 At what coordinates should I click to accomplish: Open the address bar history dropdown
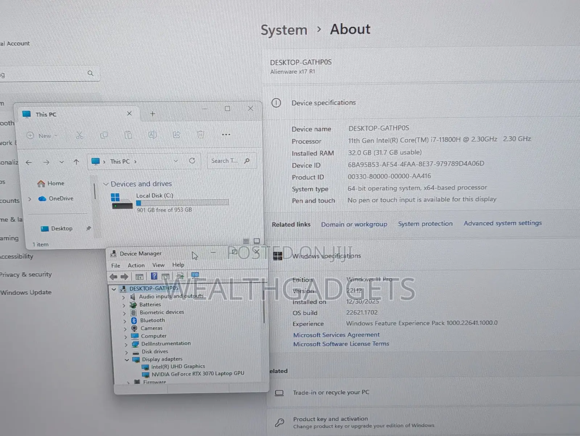[176, 161]
